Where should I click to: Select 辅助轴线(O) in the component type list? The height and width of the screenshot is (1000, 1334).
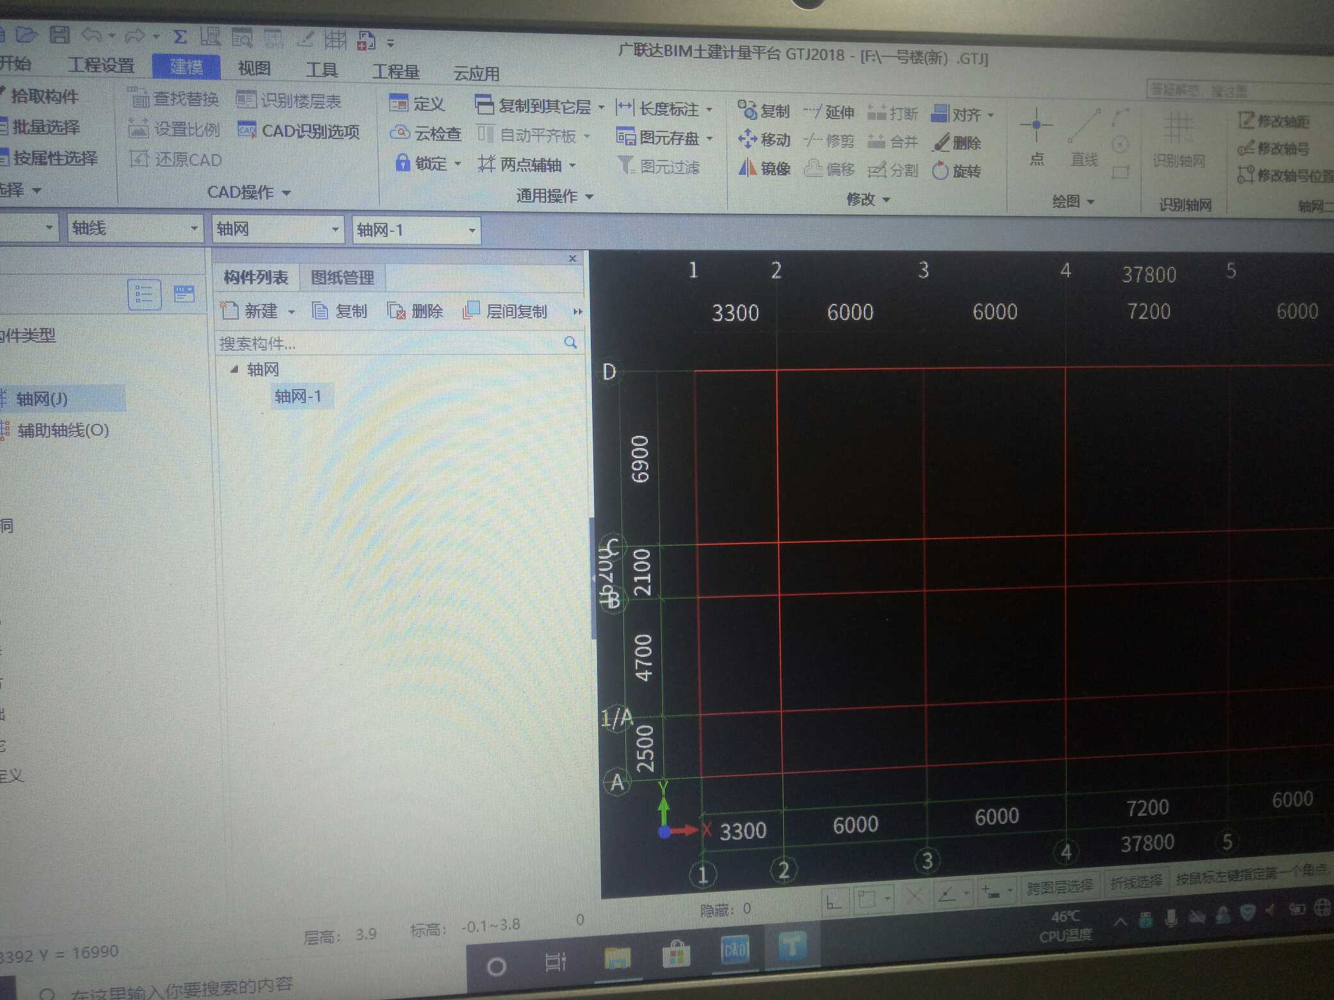[x=55, y=430]
